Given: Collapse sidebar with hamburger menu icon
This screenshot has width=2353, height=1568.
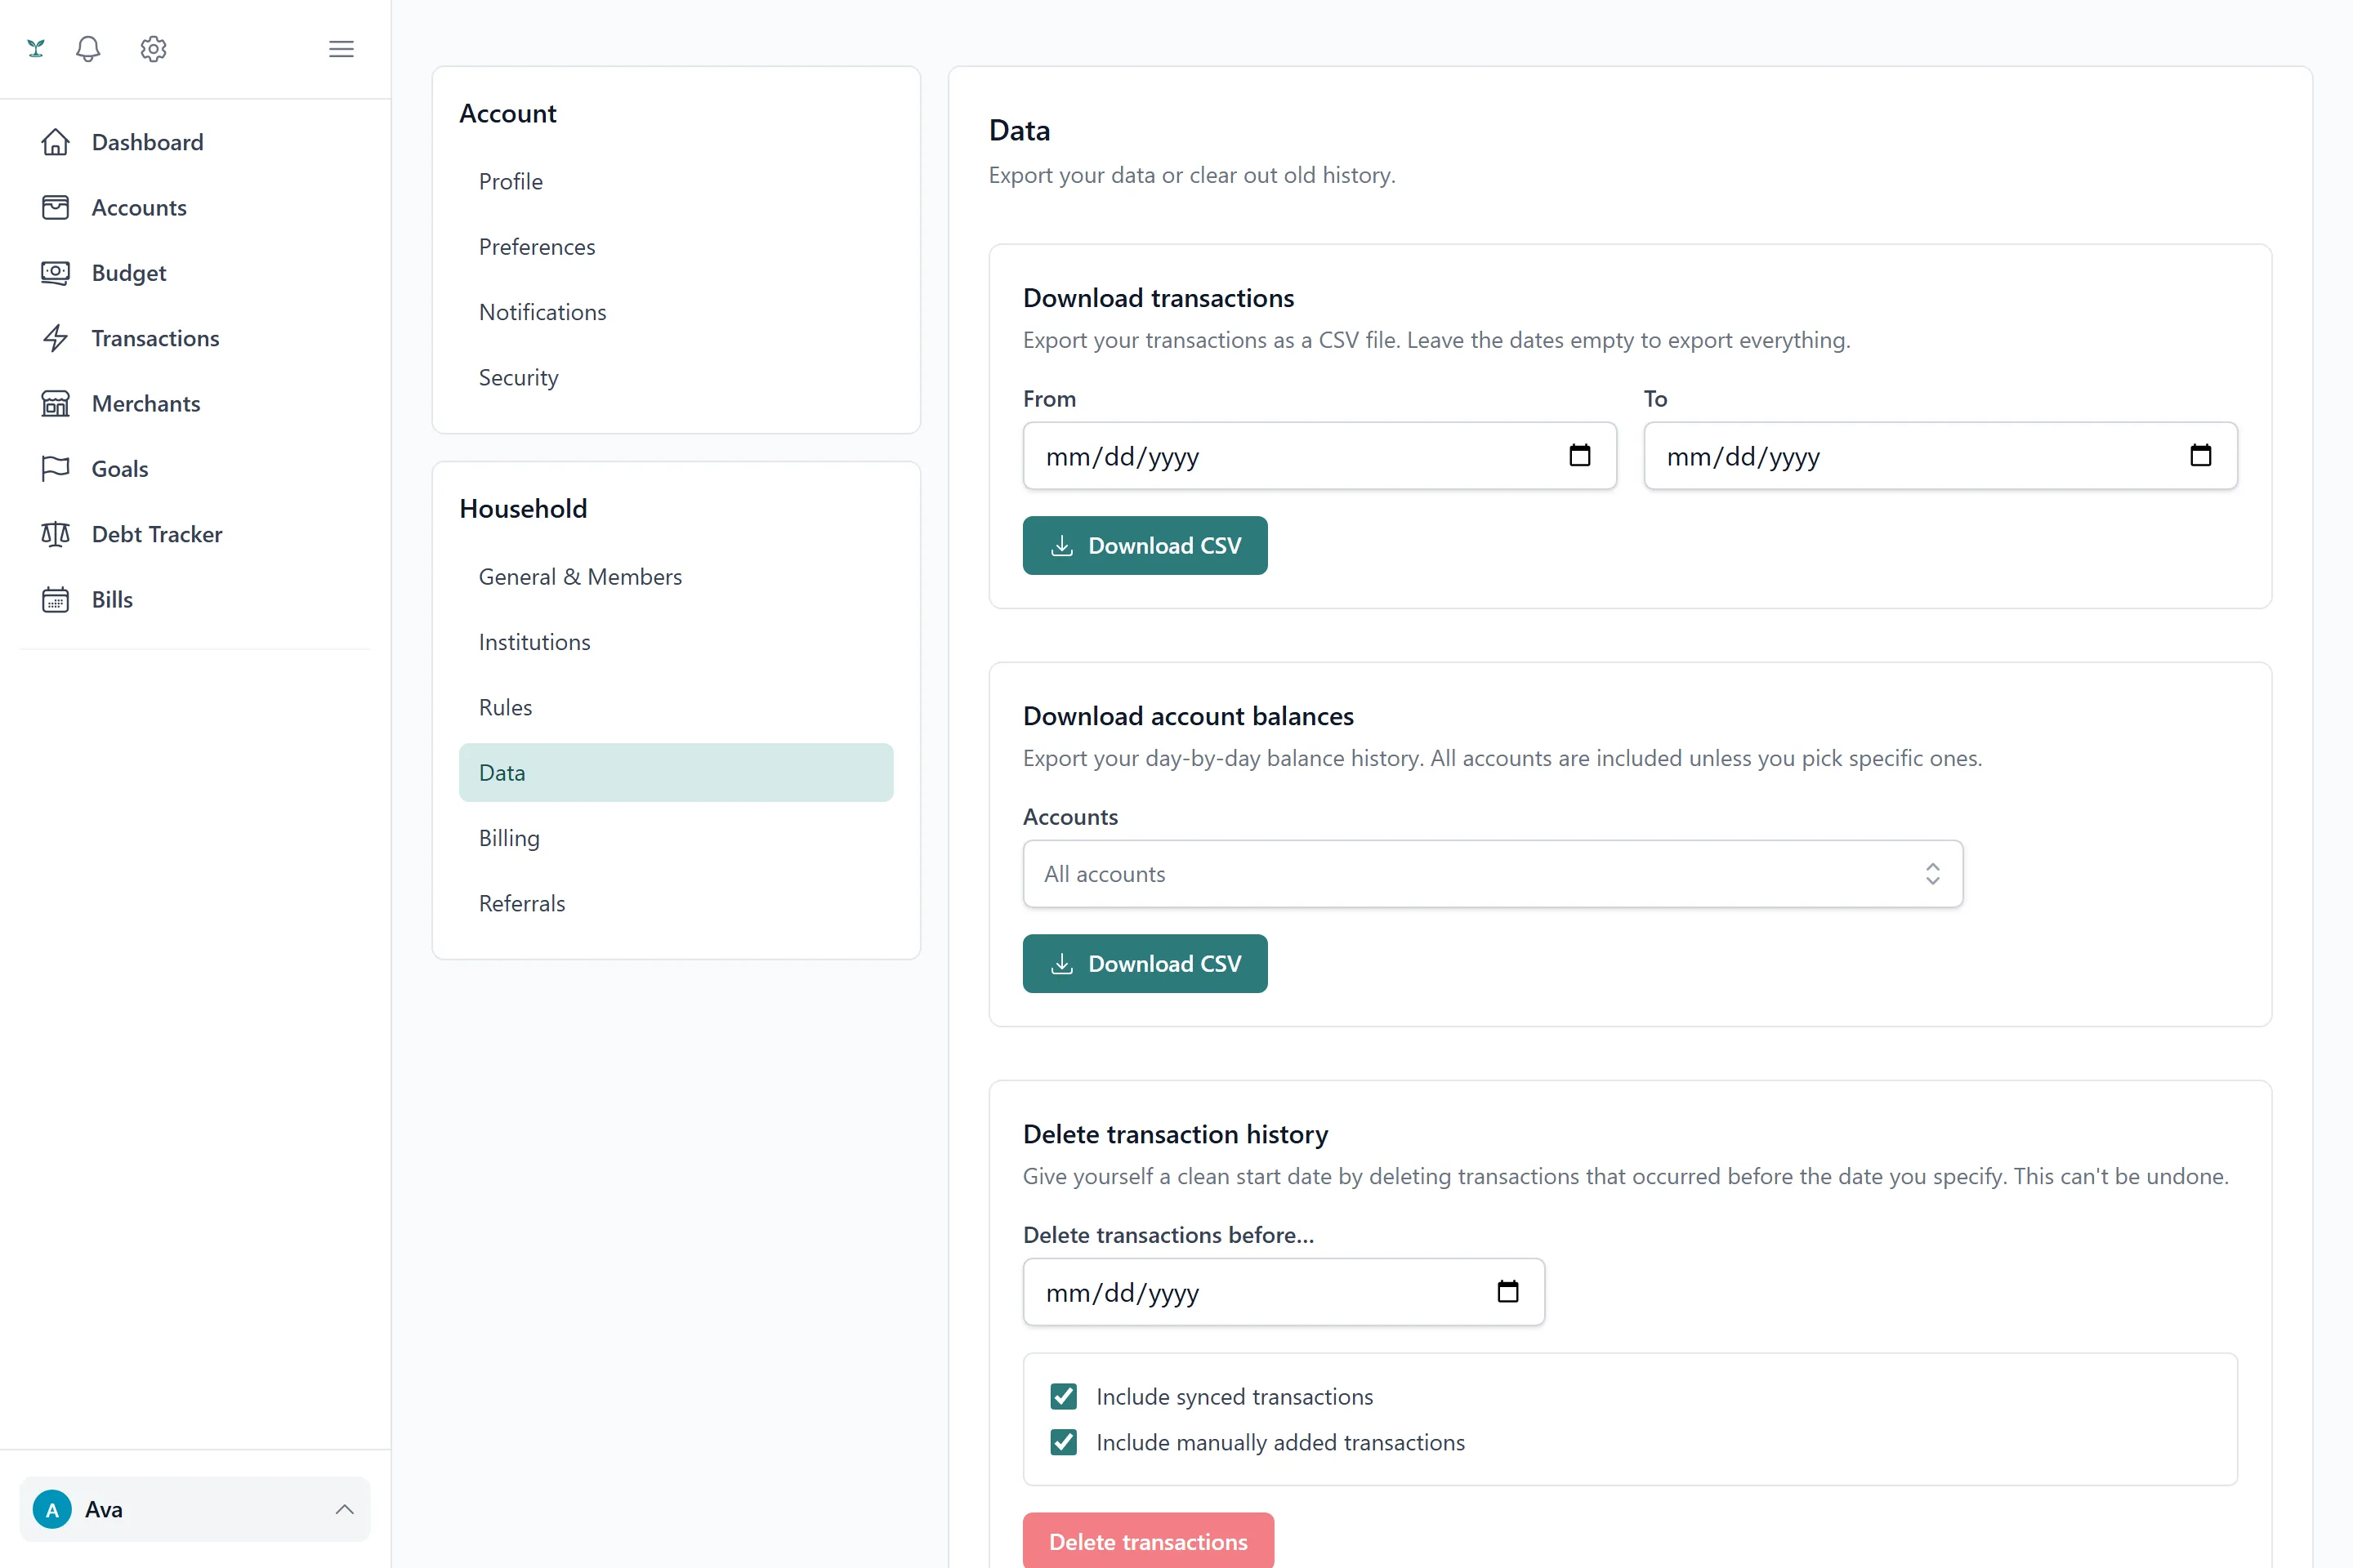Looking at the screenshot, I should (x=342, y=48).
